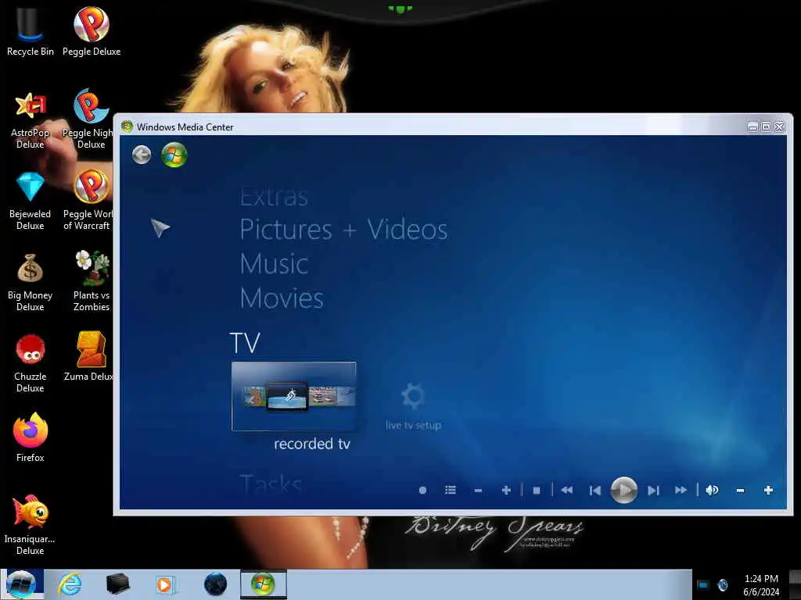Select the TV category heading
This screenshot has width=801, height=600.
pyautogui.click(x=245, y=343)
